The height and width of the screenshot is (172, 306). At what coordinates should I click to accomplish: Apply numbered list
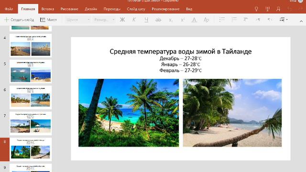(234, 20)
